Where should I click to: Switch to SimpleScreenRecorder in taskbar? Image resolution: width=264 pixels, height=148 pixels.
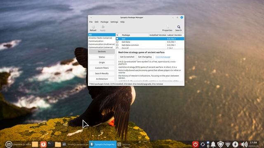click(x=75, y=144)
